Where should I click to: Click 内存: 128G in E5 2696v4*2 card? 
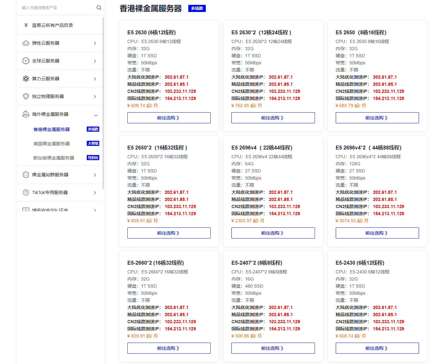click(x=348, y=164)
